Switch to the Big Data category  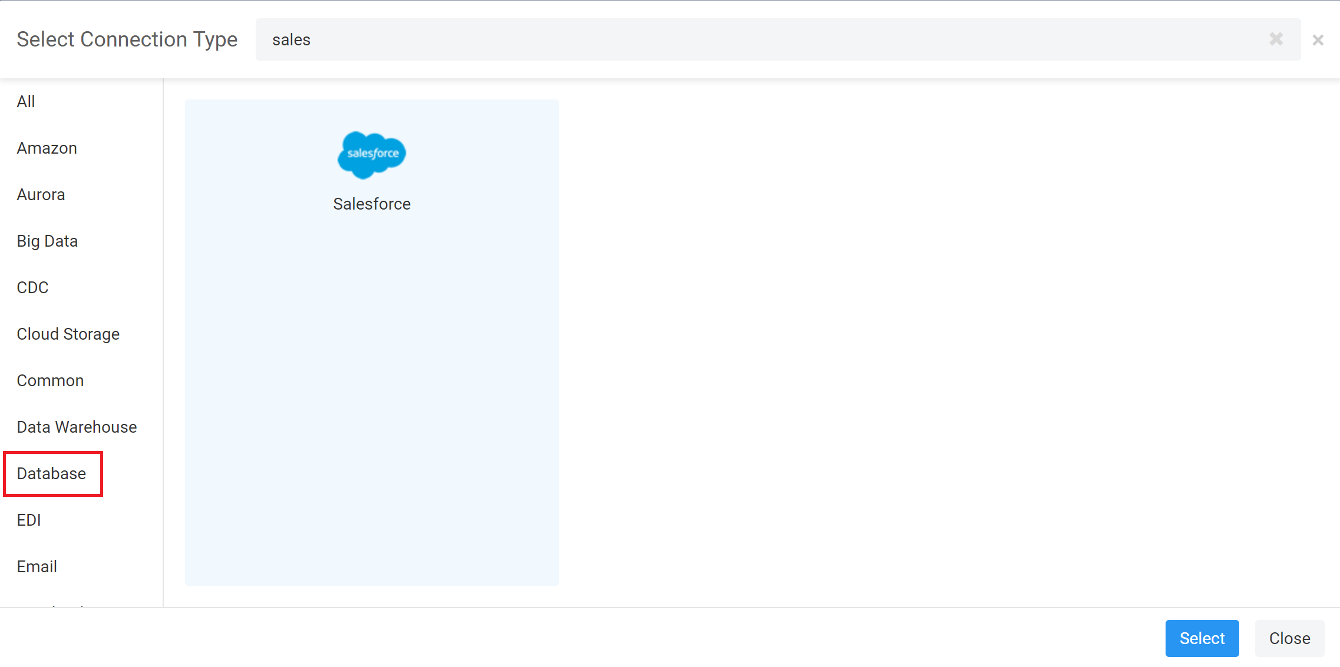coord(47,241)
